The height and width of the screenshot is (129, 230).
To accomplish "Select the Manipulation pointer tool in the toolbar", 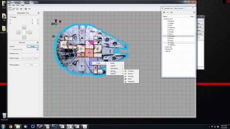I will click(x=10, y=9).
